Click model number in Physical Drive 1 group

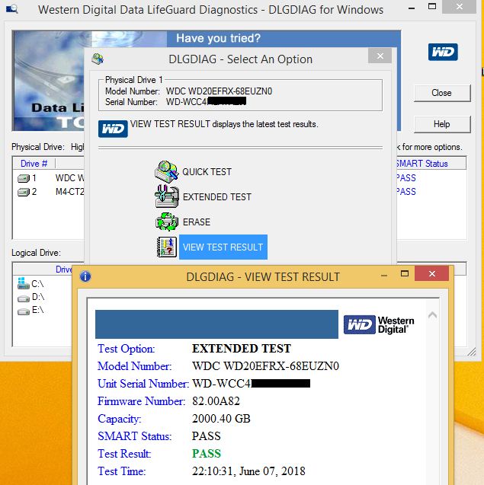click(x=219, y=91)
